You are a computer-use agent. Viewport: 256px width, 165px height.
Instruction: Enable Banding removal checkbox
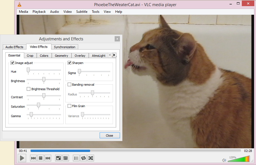(69, 85)
